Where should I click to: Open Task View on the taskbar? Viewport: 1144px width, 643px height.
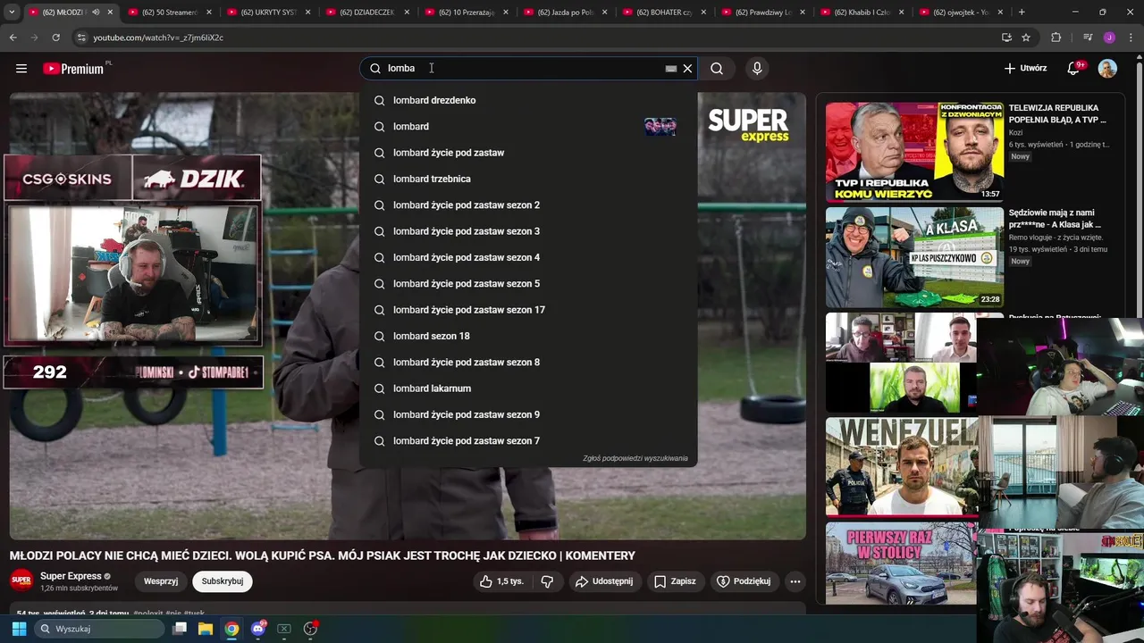(x=180, y=629)
